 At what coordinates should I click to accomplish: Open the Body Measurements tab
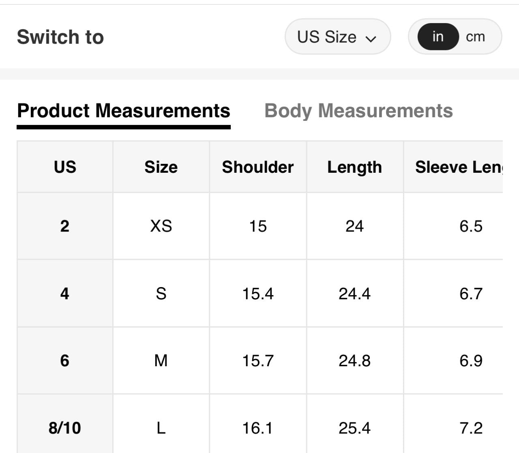click(x=358, y=111)
